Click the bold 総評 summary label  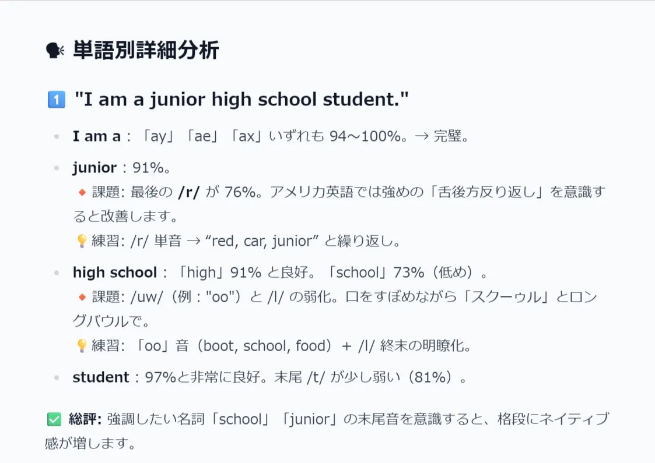(x=85, y=419)
